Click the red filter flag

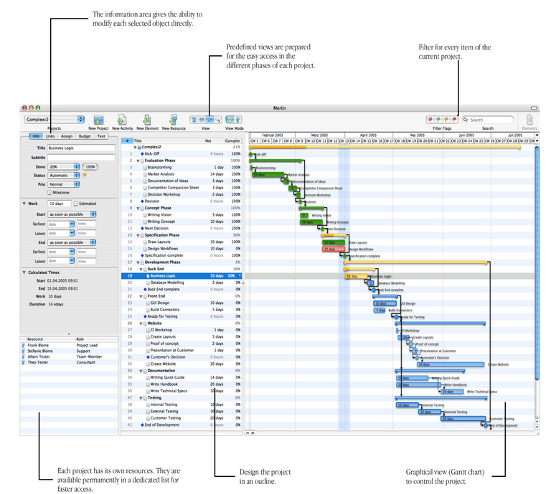tap(455, 120)
